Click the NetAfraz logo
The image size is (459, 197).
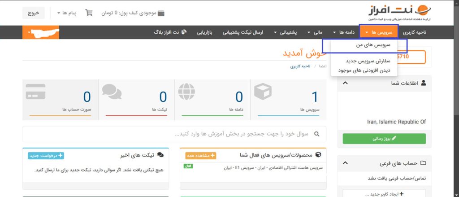pyautogui.click(x=396, y=13)
